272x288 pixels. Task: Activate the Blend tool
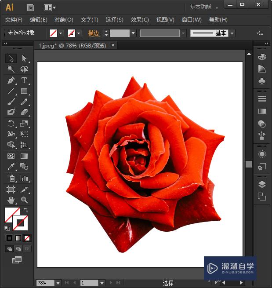coord(24,167)
